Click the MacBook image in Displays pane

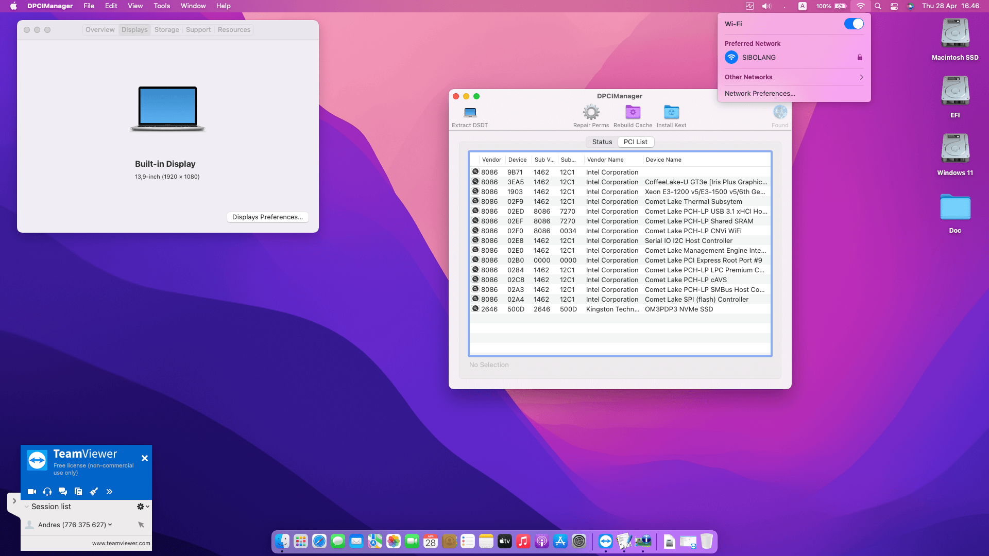[x=167, y=109]
